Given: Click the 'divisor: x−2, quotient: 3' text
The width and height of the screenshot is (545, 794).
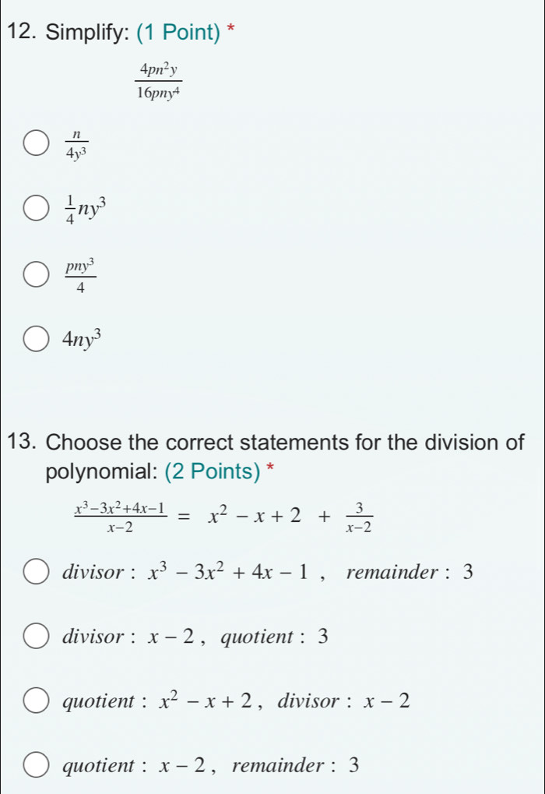Looking at the screenshot, I should click(195, 637).
